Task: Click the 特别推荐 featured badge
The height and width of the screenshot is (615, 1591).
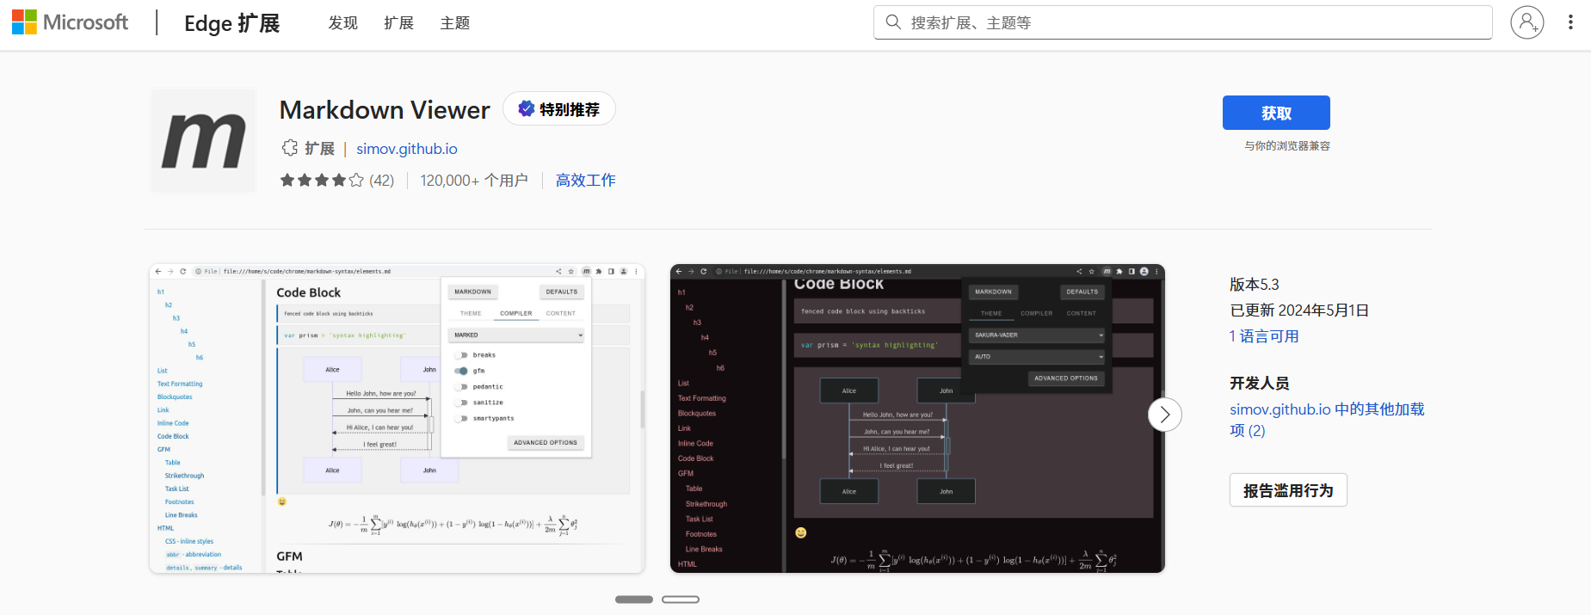Action: (x=559, y=109)
